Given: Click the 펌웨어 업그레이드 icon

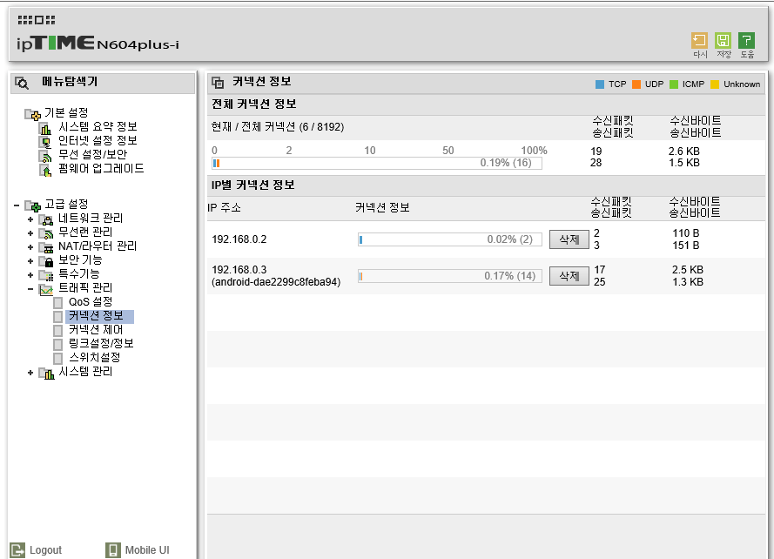Looking at the screenshot, I should tap(45, 171).
